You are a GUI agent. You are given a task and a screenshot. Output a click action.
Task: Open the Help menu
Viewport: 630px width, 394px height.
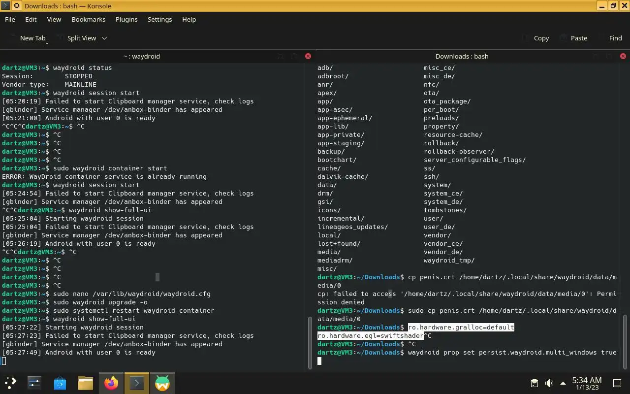click(x=189, y=19)
